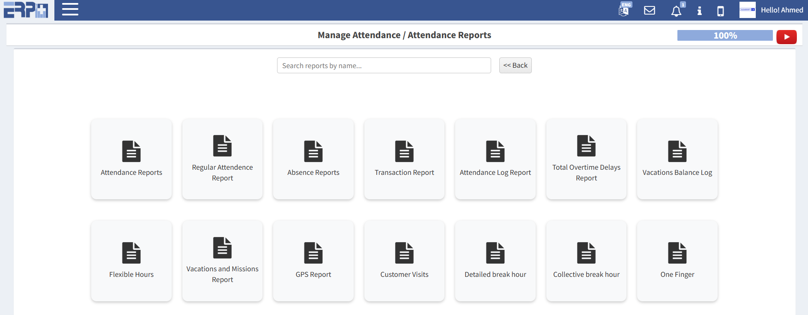Open the Transaction Report document icon
This screenshot has width=808, height=315.
(x=404, y=151)
